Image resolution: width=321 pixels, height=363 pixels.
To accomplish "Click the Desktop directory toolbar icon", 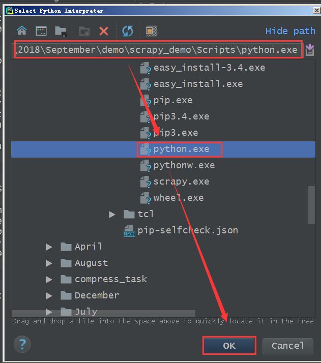I will 41,31.
